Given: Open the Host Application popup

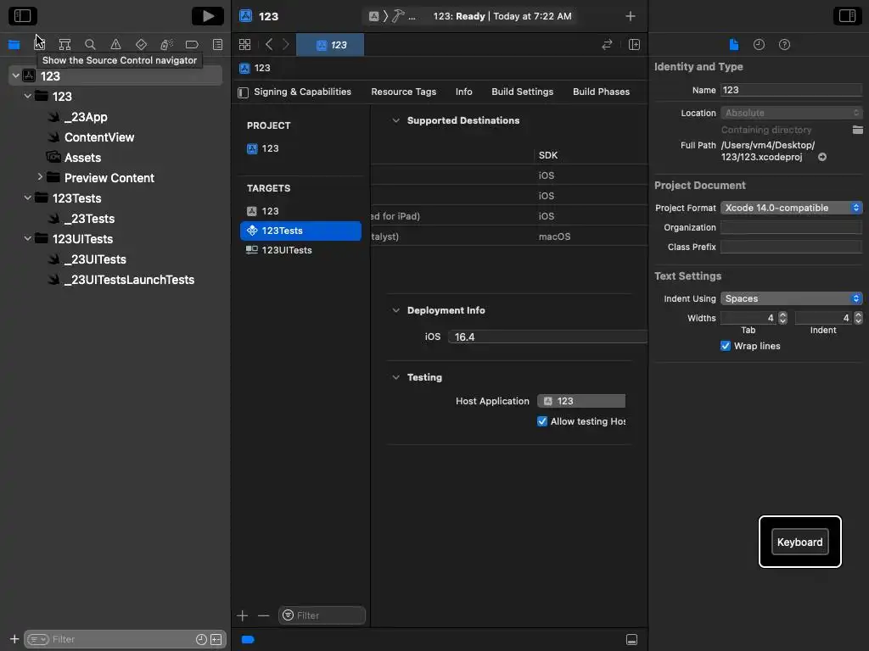Looking at the screenshot, I should pyautogui.click(x=581, y=401).
